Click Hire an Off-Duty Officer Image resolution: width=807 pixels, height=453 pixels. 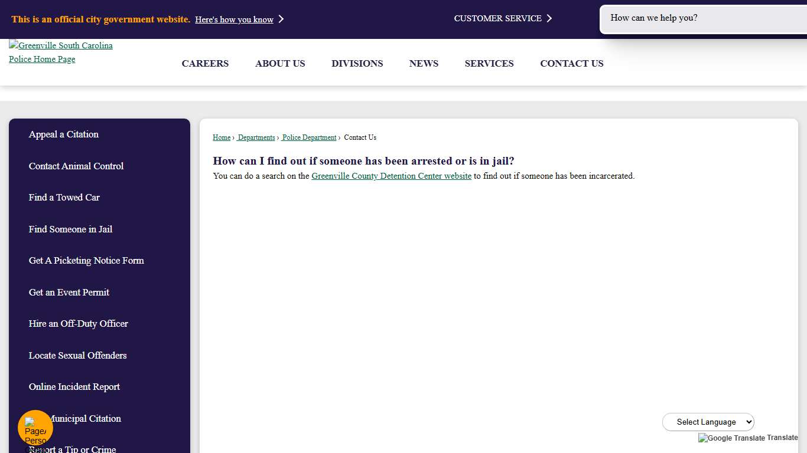tap(79, 324)
